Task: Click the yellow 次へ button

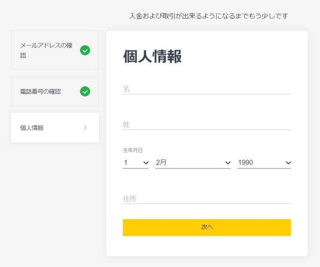Action: [207, 227]
